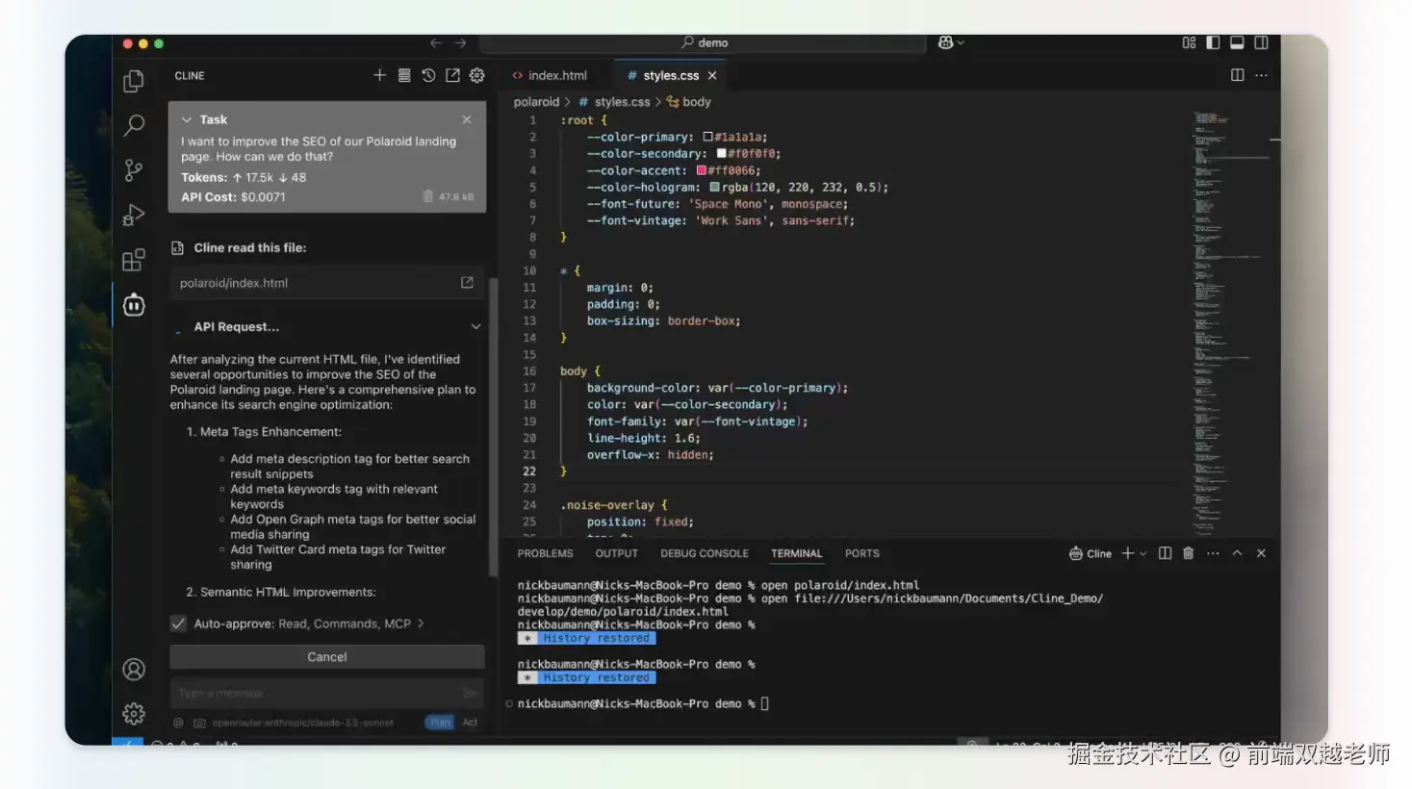The image size is (1412, 789).
Task: Go forward using the title bar arrow
Action: pos(460,43)
